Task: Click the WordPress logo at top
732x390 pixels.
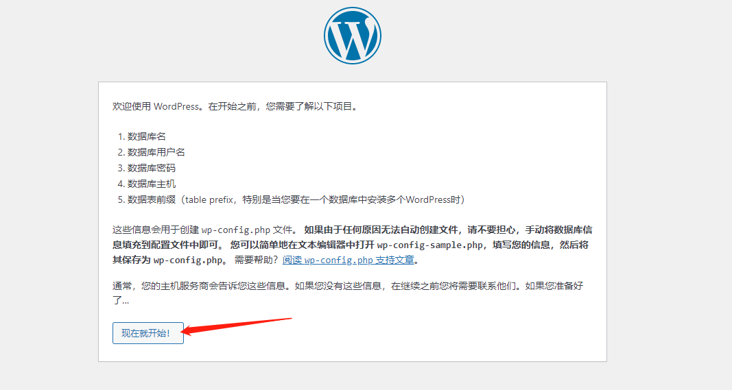Action: (x=353, y=36)
